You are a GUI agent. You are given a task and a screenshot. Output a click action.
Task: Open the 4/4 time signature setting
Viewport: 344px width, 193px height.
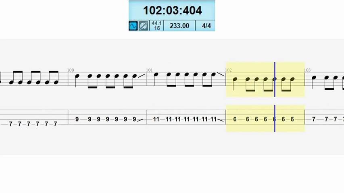click(x=206, y=26)
